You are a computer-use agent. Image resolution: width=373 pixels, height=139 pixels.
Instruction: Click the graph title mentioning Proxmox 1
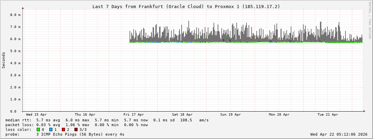coord(186,6)
